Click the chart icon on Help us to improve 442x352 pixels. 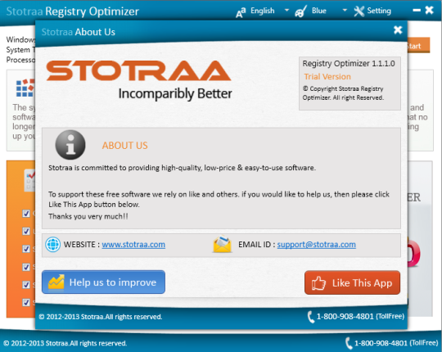[x=56, y=282]
